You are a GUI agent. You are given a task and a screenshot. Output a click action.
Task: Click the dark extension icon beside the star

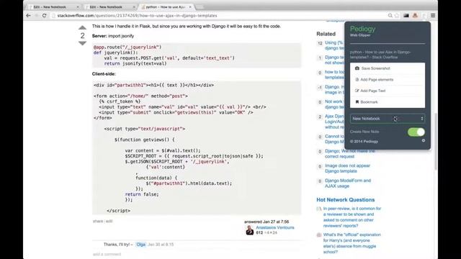406,16
